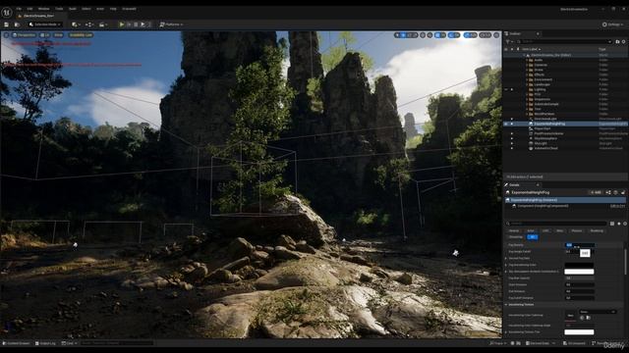Toggle scale snapping in the viewport

467,35
